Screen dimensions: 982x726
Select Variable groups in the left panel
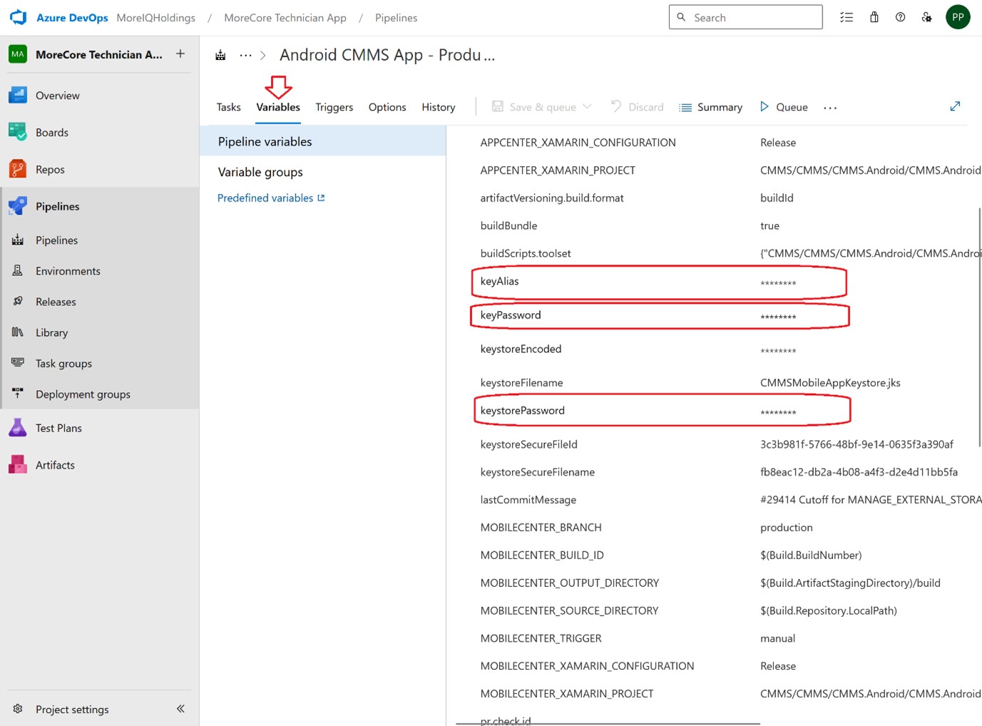click(260, 172)
